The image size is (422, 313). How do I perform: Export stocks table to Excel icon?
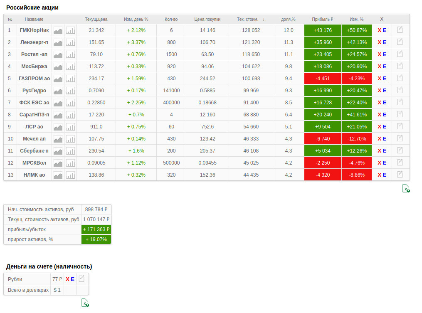click(x=406, y=189)
